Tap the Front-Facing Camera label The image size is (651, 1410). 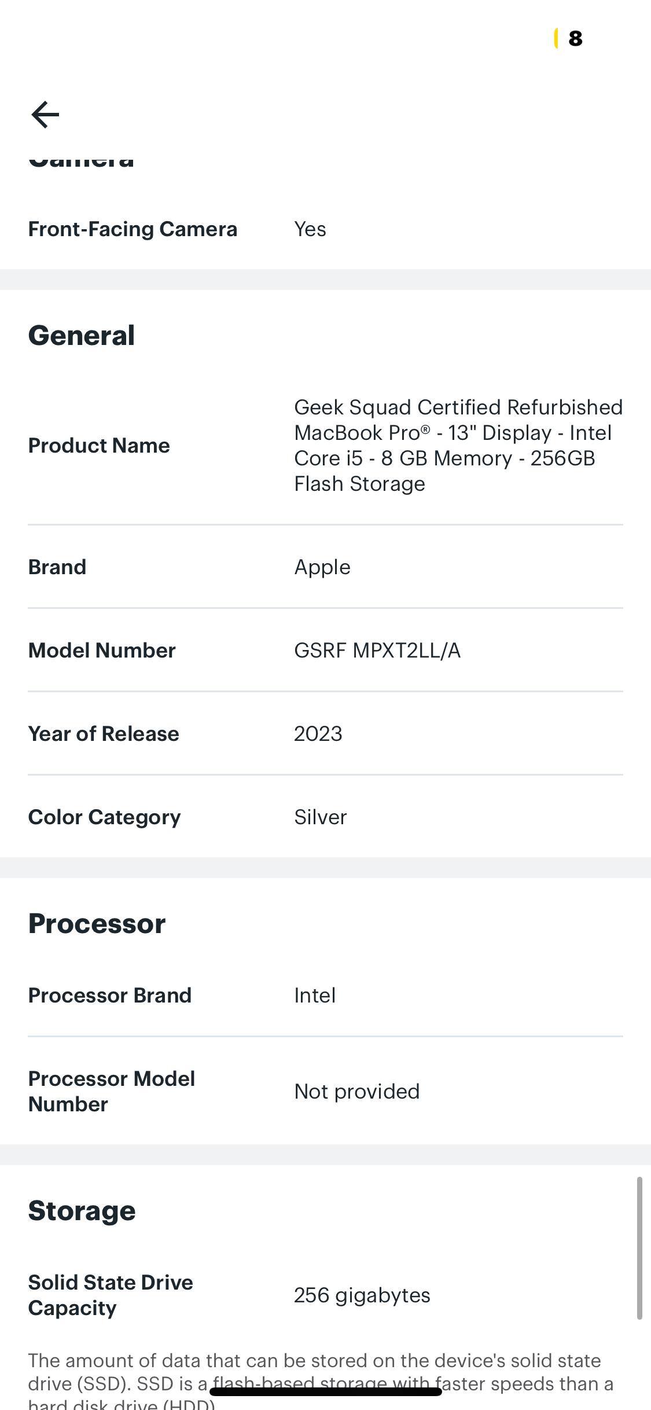[133, 229]
